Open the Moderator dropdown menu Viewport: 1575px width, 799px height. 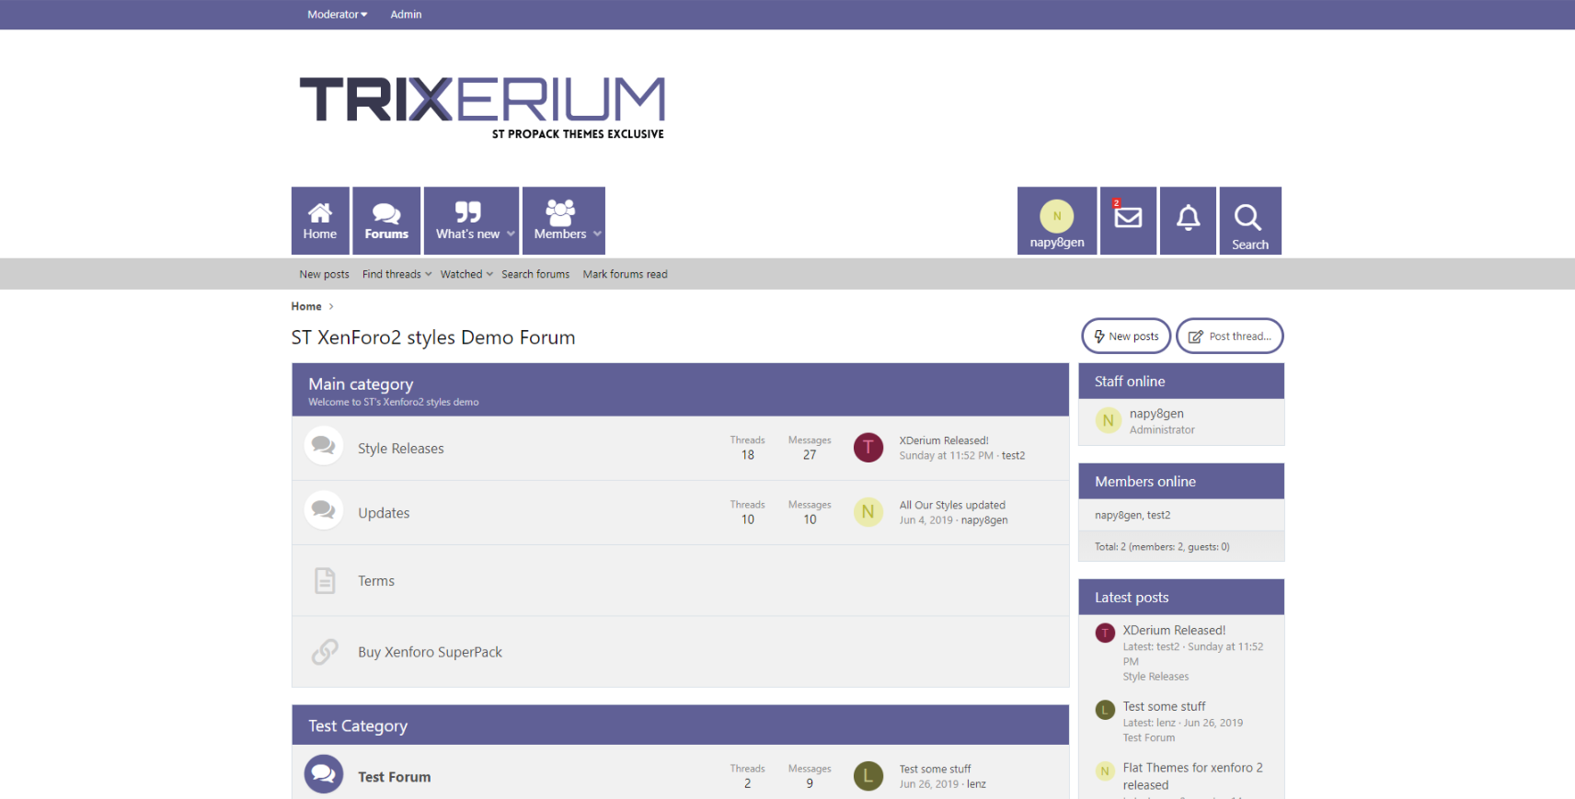coord(338,15)
